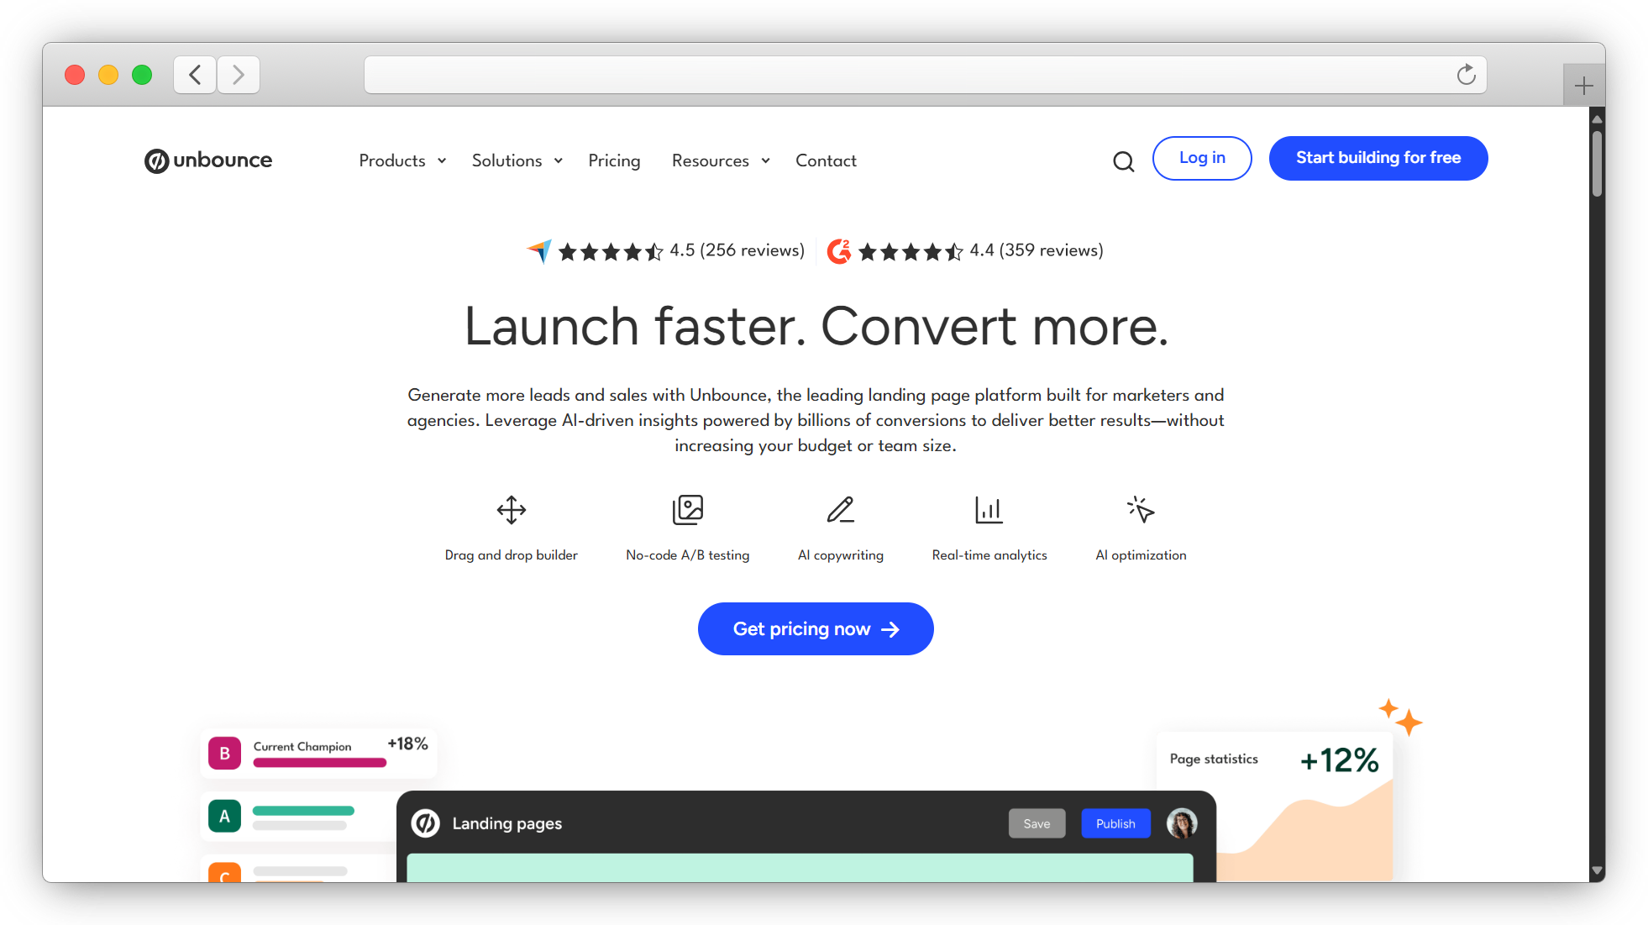Expand the Resources menu chevron
The image size is (1648, 925).
click(x=765, y=160)
